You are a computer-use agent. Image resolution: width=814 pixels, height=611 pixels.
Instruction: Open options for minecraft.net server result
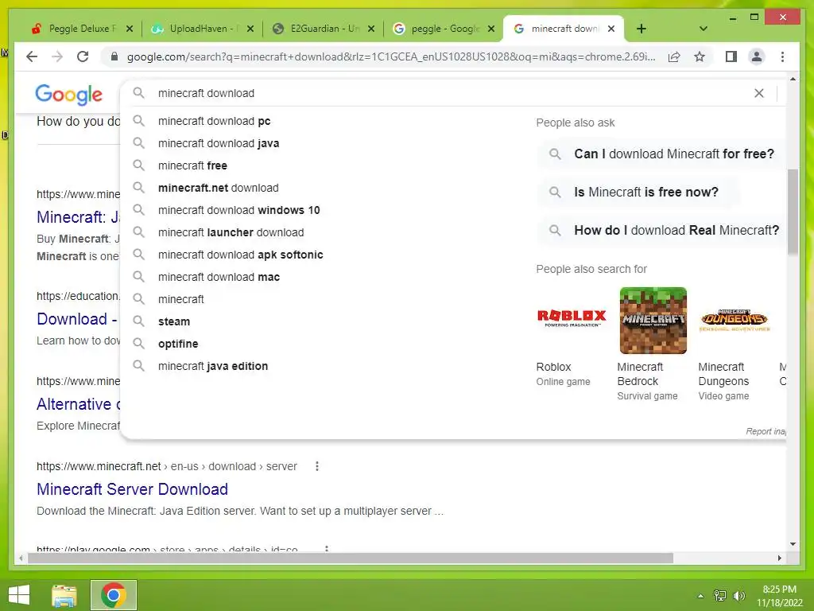coord(316,466)
